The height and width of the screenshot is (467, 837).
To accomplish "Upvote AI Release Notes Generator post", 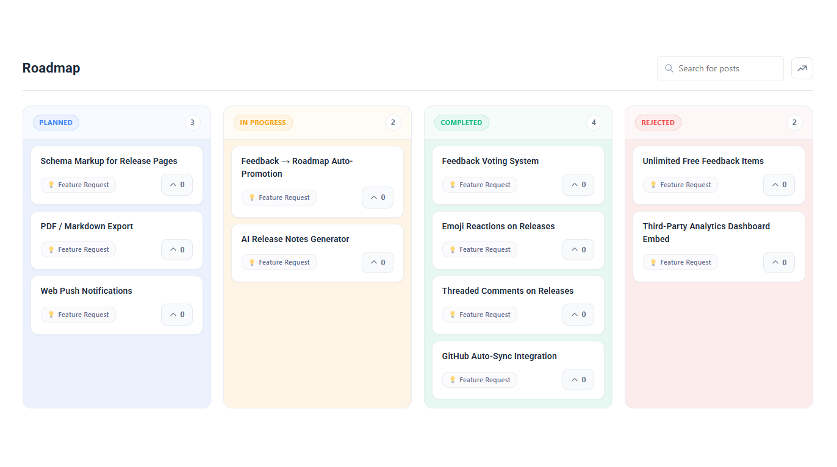I will (x=378, y=262).
